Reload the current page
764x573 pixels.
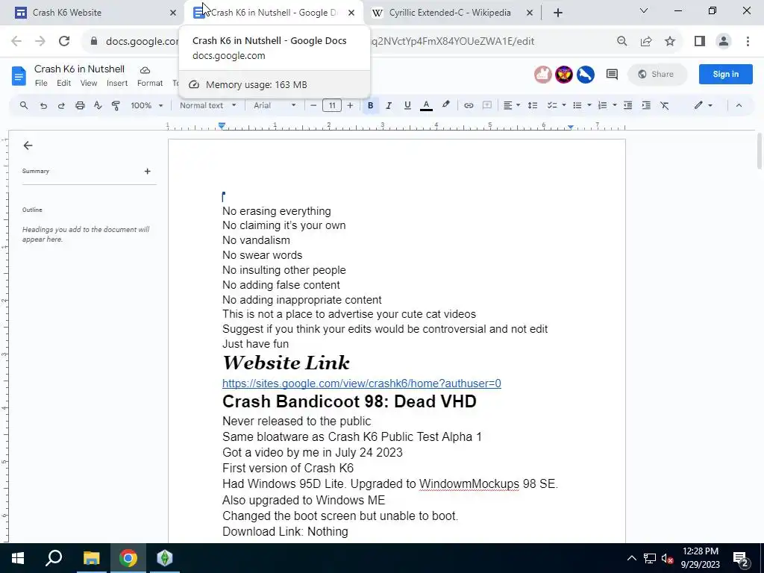tap(64, 42)
